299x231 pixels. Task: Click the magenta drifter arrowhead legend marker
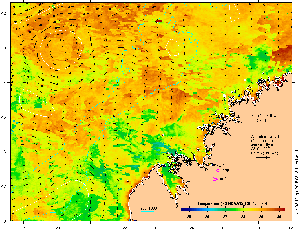216,179
